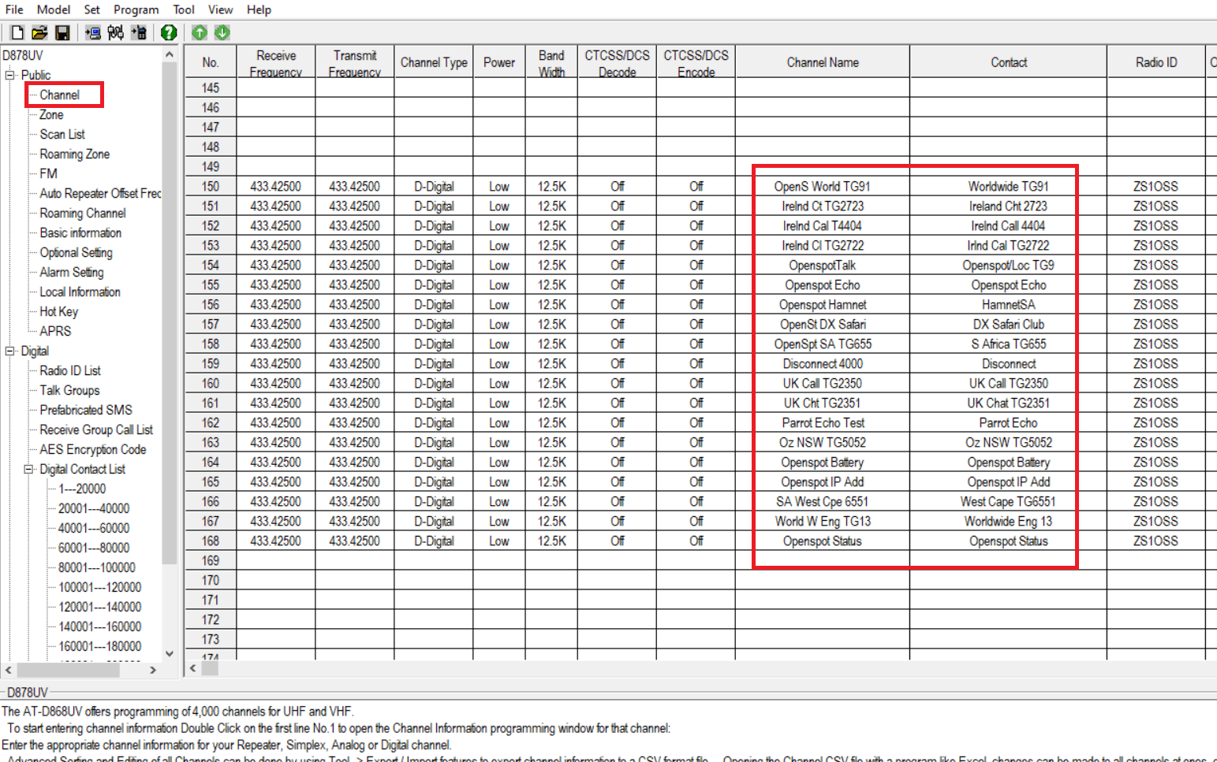The image size is (1217, 762).
Task: Open Radio ID List tree item
Action: pos(70,370)
